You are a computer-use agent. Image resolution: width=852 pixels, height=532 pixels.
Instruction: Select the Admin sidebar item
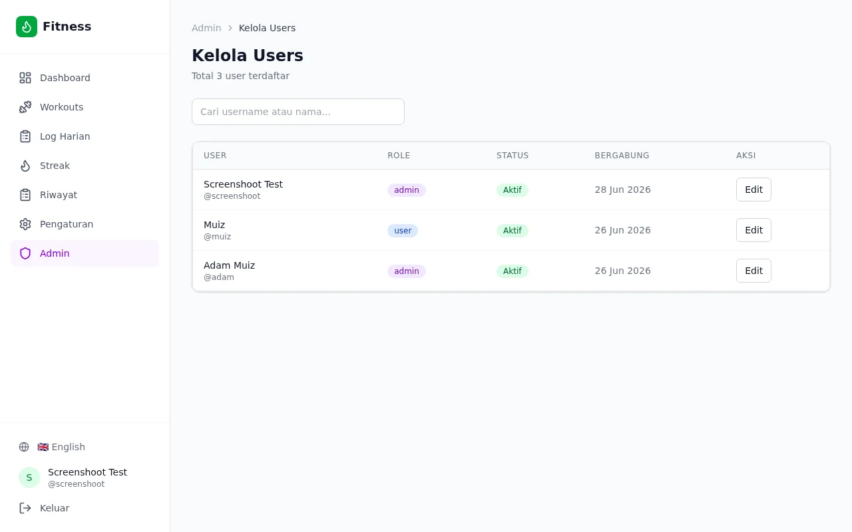pyautogui.click(x=85, y=253)
